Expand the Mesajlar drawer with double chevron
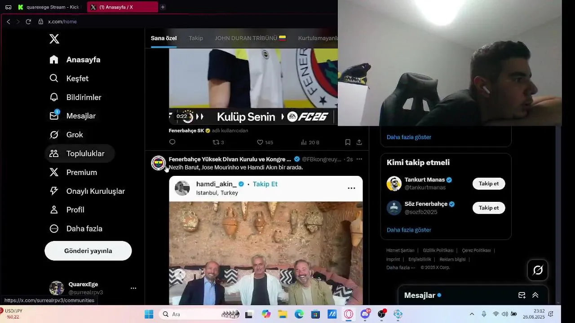This screenshot has width=575, height=323. (x=535, y=295)
